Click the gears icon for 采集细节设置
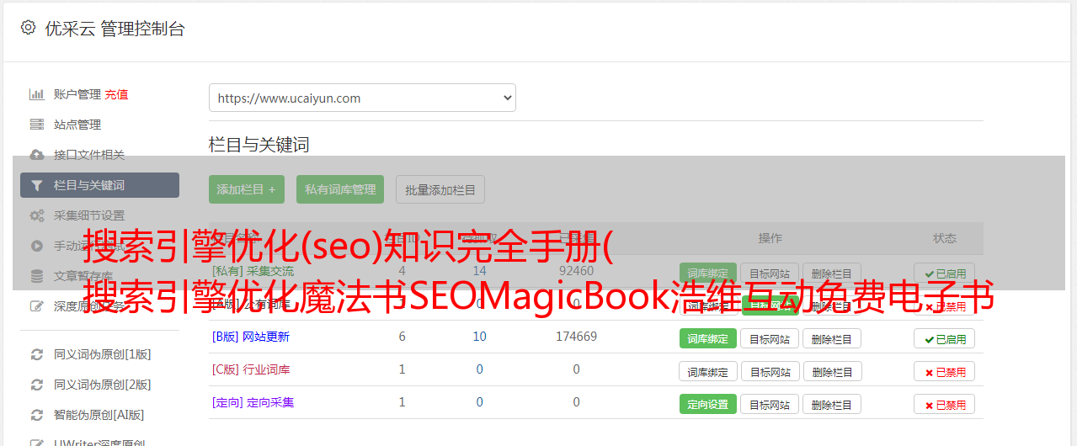 [x=37, y=215]
